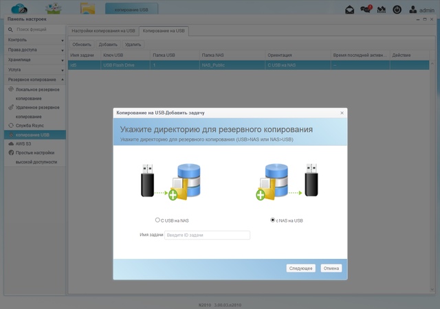Select the NAS_Public table cell
Image resolution: width=440 pixels, height=309 pixels.
tap(232, 65)
